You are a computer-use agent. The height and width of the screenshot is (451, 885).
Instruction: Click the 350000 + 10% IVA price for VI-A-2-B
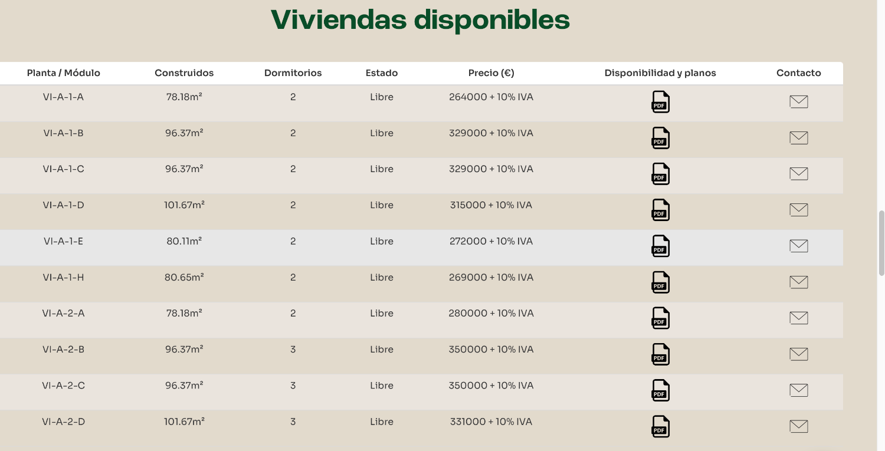click(x=491, y=350)
